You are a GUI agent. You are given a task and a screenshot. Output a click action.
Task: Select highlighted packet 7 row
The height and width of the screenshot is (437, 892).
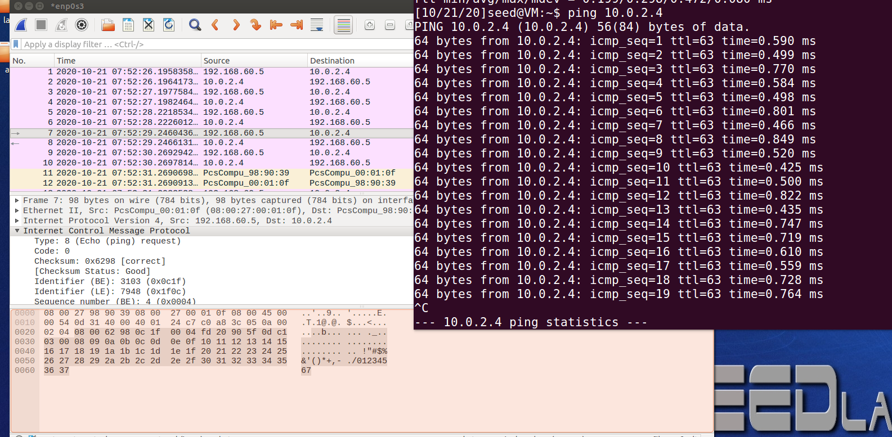coord(212,133)
